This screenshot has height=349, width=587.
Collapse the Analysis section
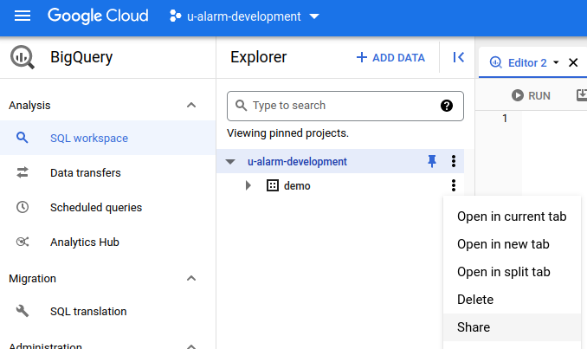(191, 106)
